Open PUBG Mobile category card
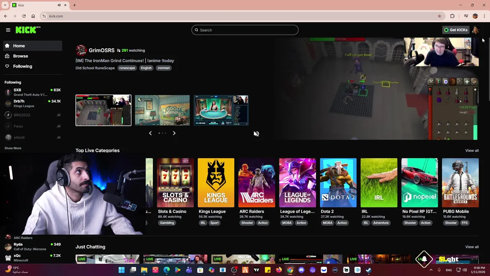The height and width of the screenshot is (276, 490). (x=460, y=183)
